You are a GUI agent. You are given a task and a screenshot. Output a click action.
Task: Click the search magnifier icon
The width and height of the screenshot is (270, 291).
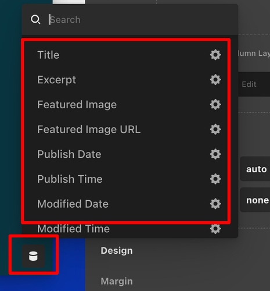[35, 20]
